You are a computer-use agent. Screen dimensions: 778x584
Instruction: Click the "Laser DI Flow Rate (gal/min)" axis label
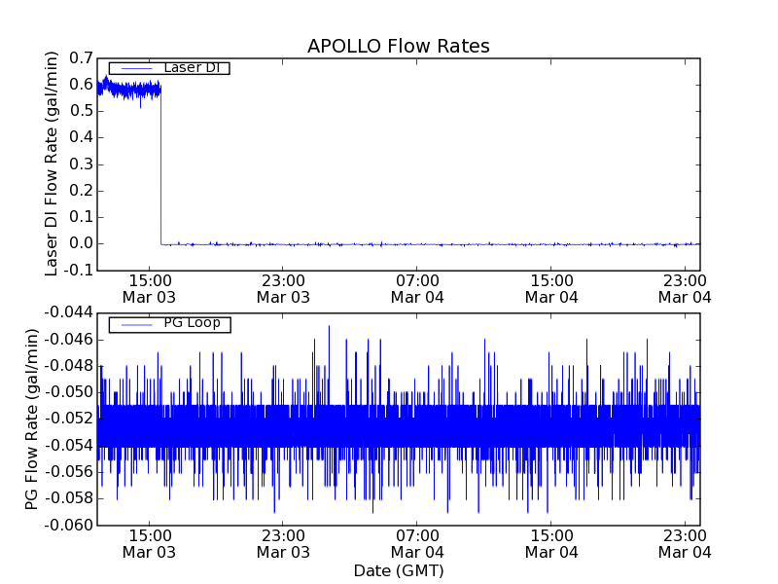click(52, 164)
